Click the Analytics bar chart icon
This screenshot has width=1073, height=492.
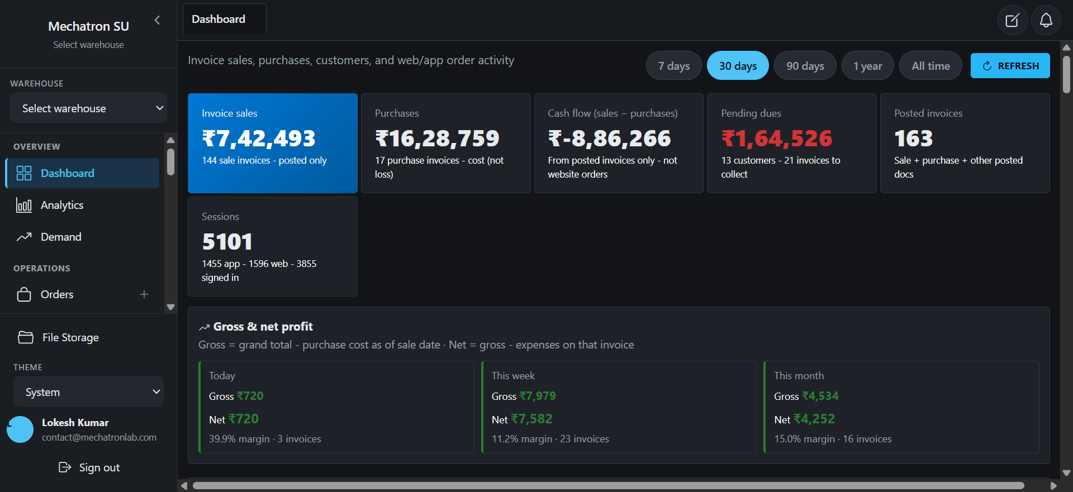(x=24, y=205)
